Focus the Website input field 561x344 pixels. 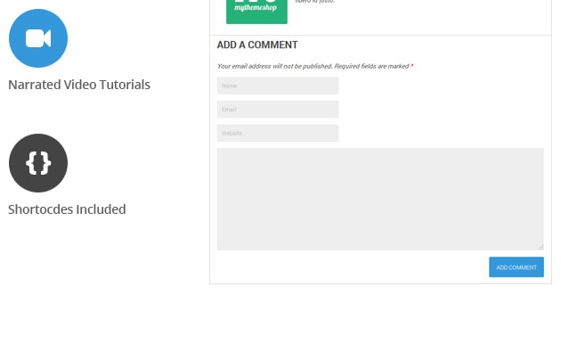pyautogui.click(x=278, y=133)
